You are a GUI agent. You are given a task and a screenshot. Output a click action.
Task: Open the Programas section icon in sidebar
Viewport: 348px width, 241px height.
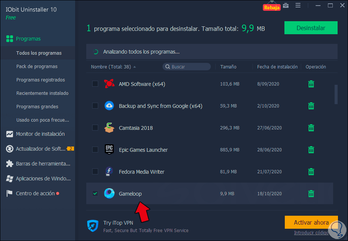pos(9,38)
